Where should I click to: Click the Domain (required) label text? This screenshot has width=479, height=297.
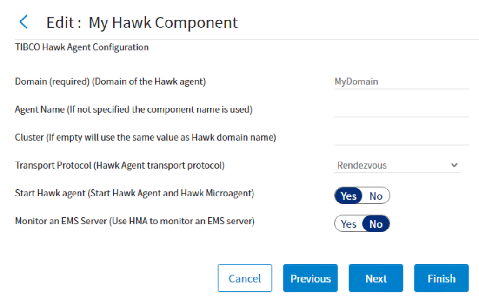coord(110,81)
